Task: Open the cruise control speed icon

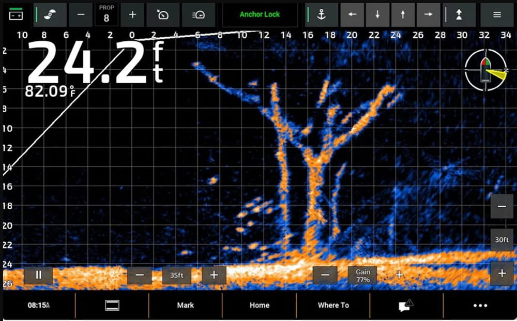Action: click(x=163, y=15)
